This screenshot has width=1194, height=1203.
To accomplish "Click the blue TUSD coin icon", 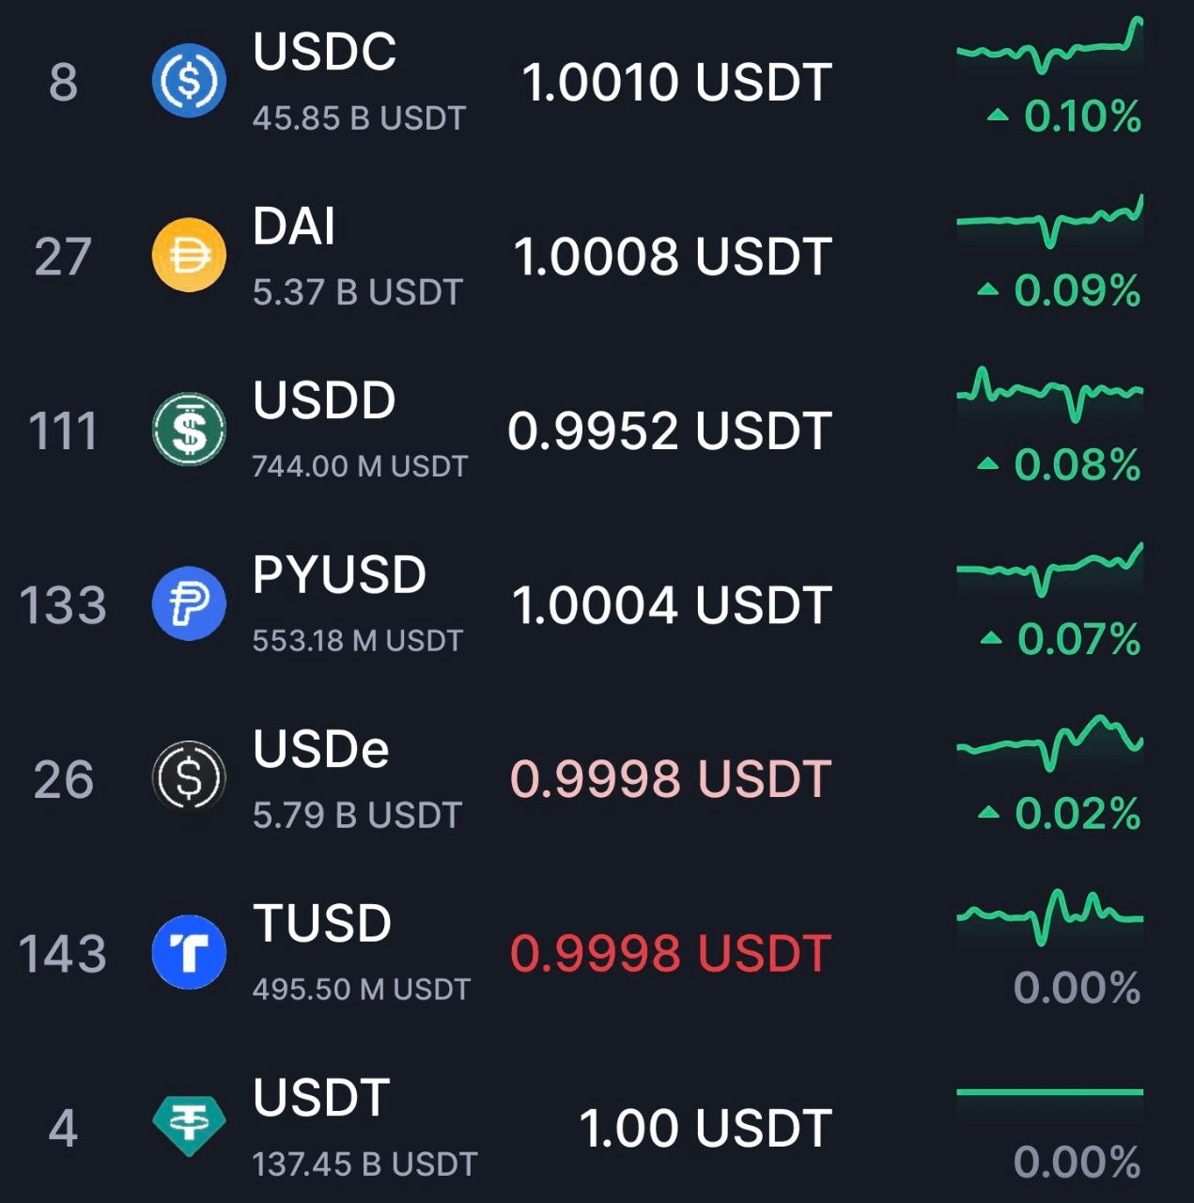I will (x=189, y=952).
